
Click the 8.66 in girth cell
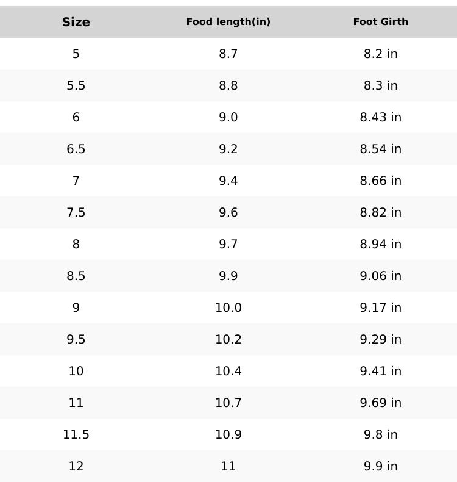coord(381,181)
